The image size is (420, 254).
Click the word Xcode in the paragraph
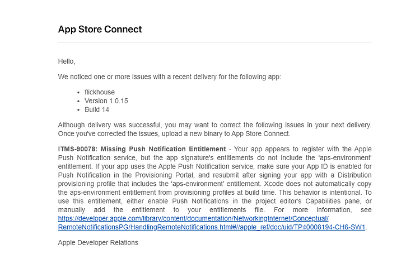click(x=273, y=184)
